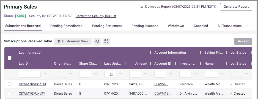Click the Generate Report button
258x99 pixels.
236,7
